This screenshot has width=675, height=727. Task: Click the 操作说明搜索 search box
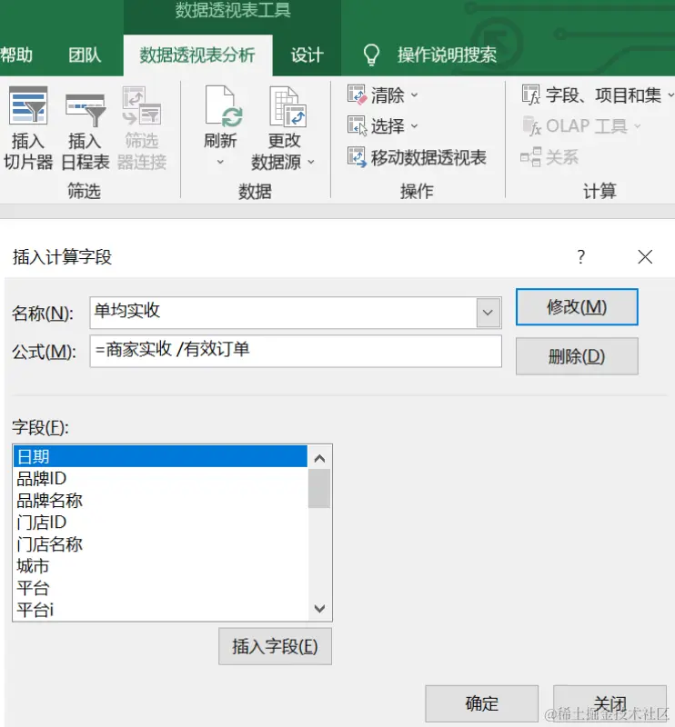447,55
